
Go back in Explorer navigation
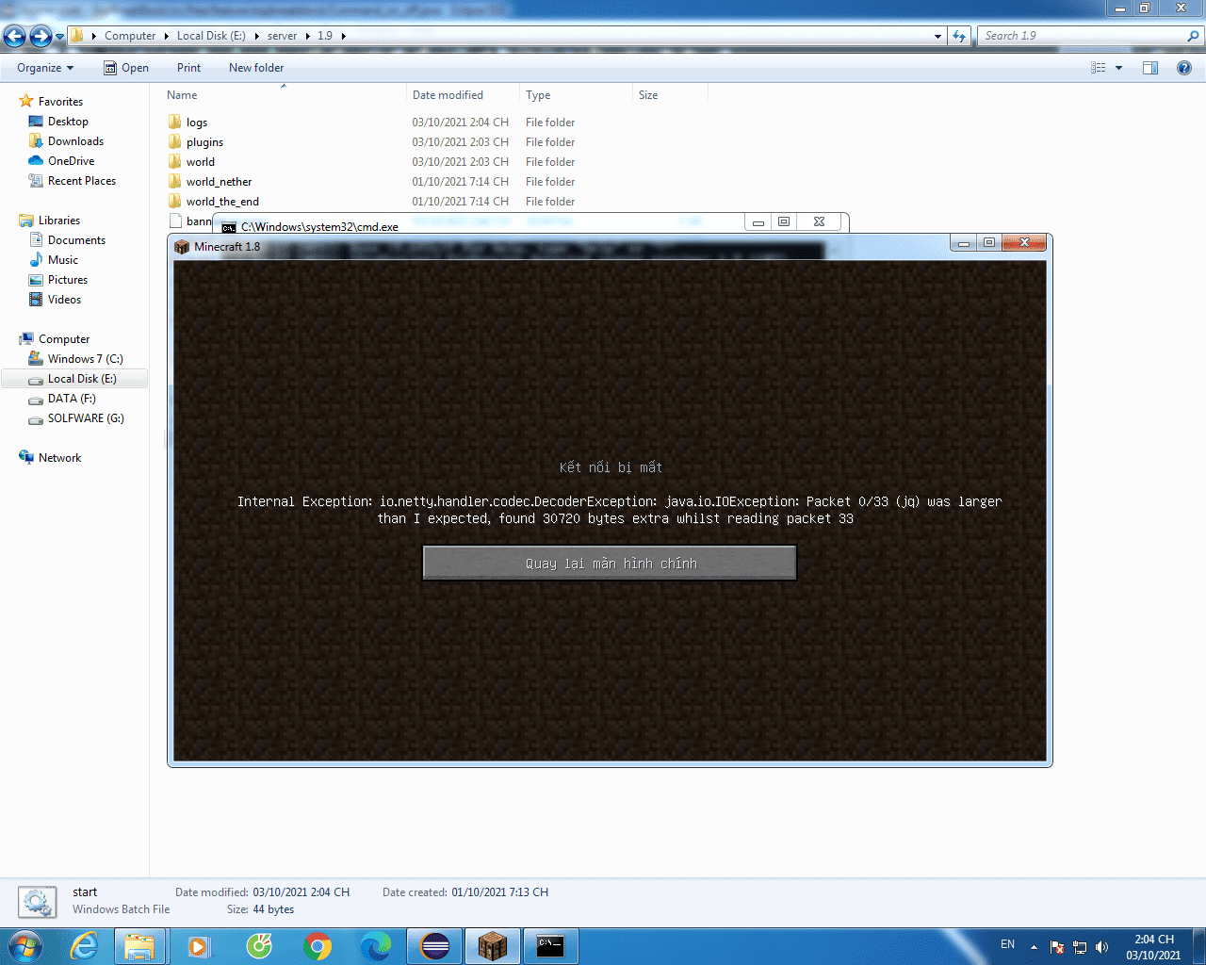click(x=15, y=36)
